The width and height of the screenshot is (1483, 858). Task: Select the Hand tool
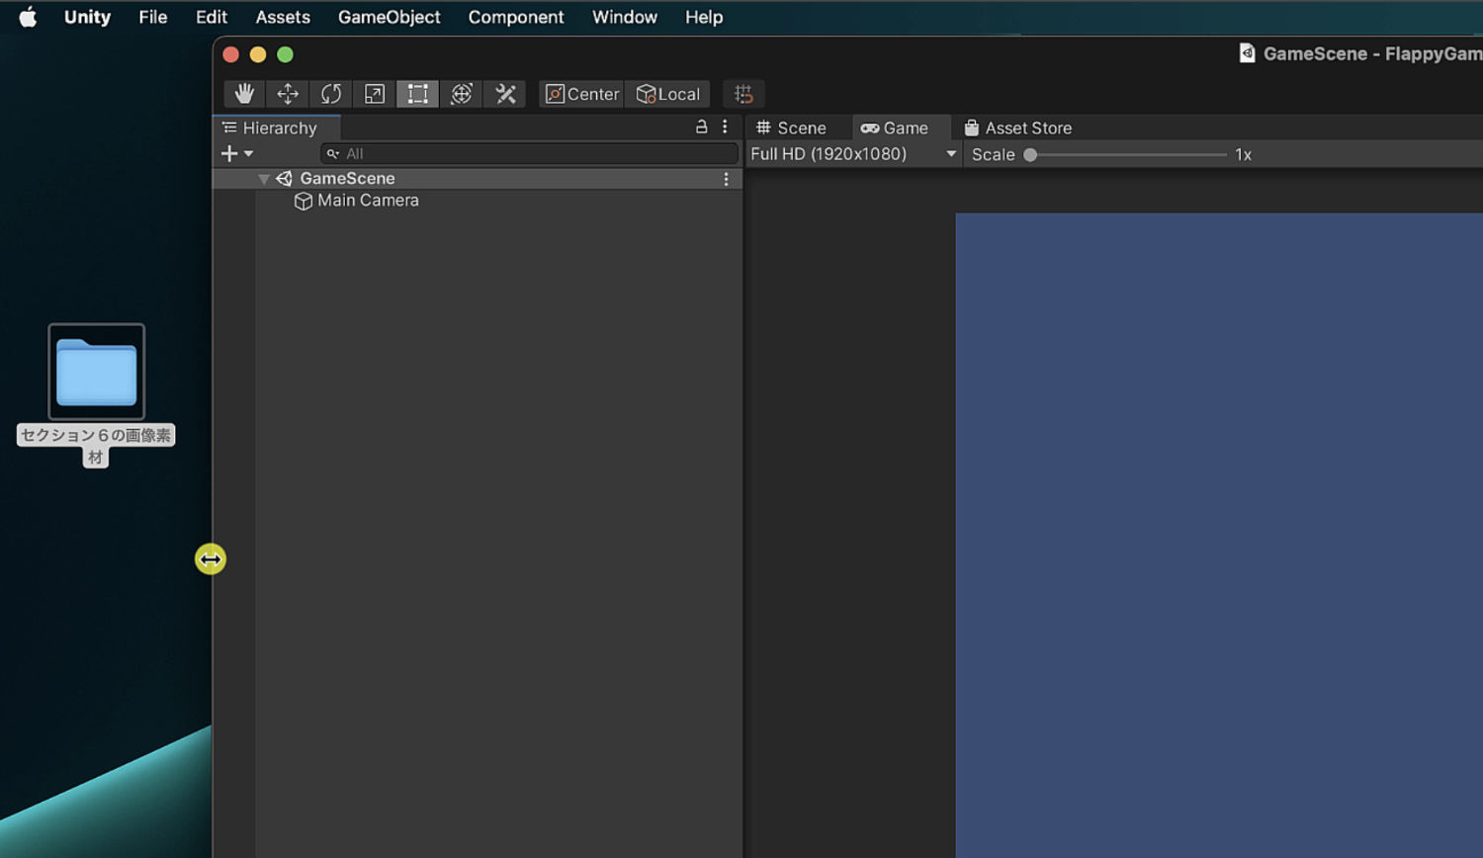point(244,94)
